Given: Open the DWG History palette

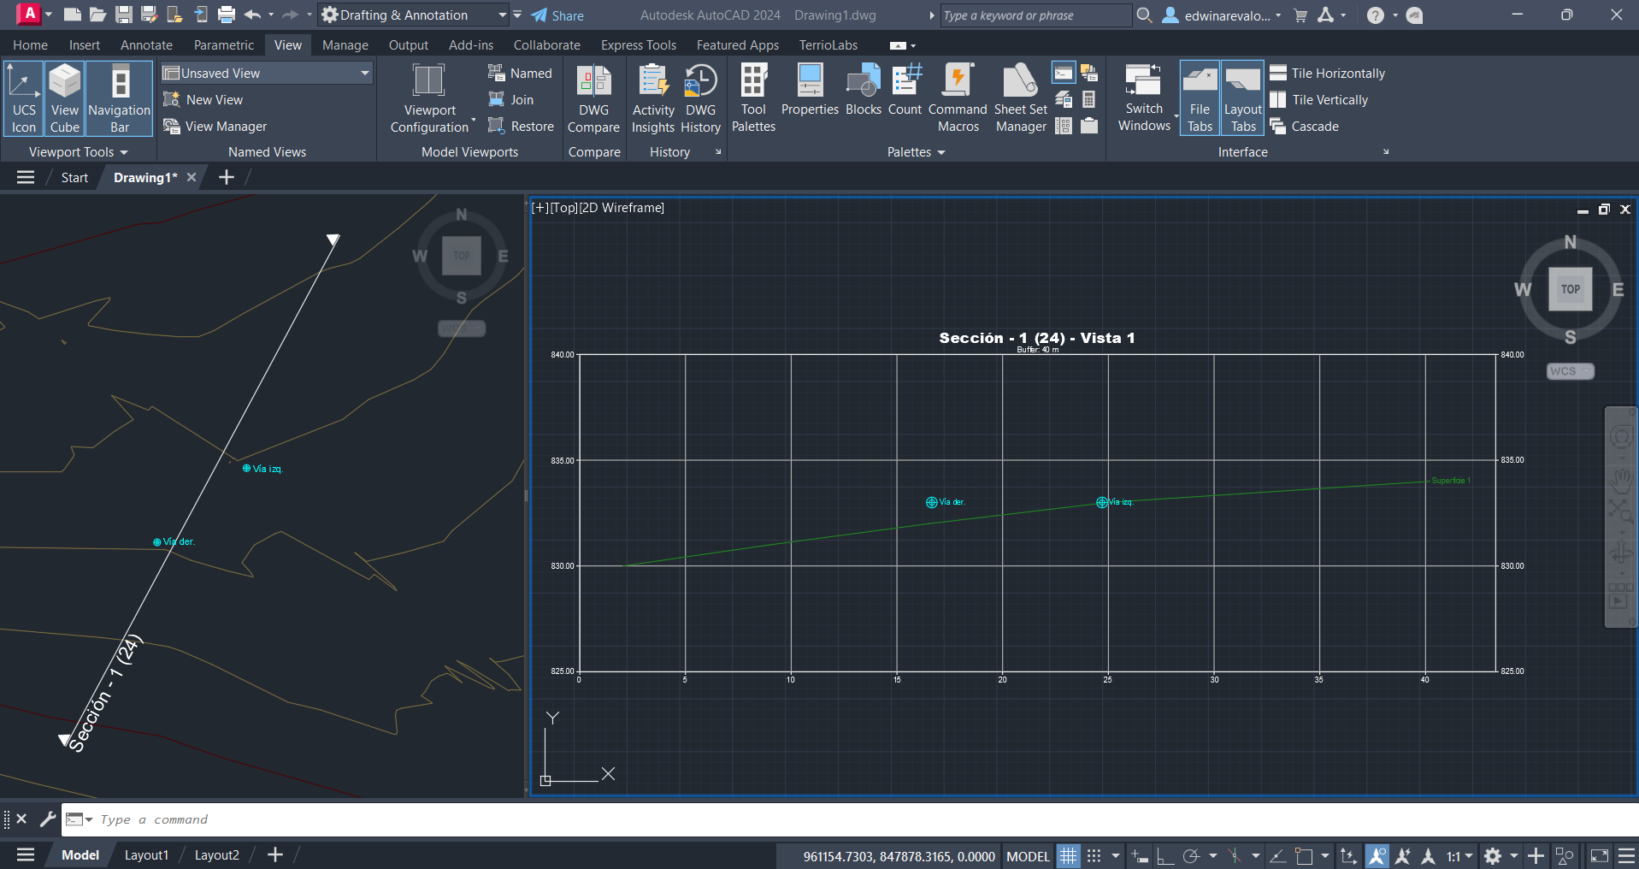Looking at the screenshot, I should (x=700, y=98).
